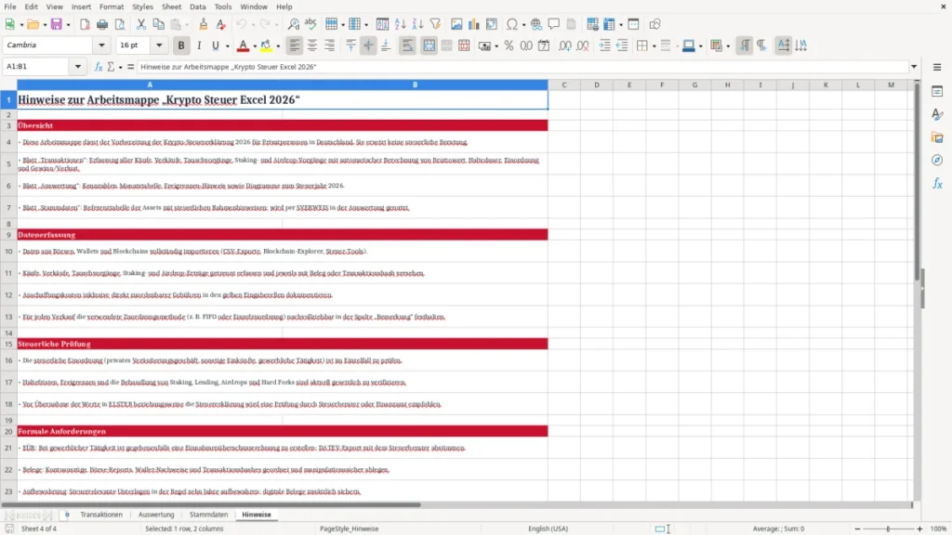Open the File menu
Screen dimensions: 952x535
[x=10, y=7]
